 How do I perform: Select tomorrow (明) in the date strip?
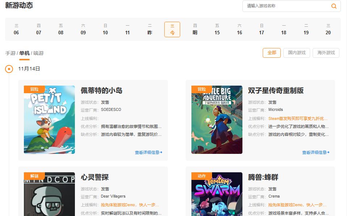click(x=195, y=29)
